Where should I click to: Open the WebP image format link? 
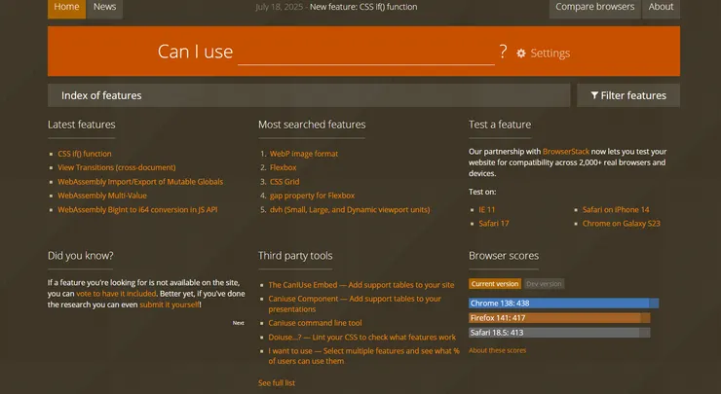click(x=304, y=154)
